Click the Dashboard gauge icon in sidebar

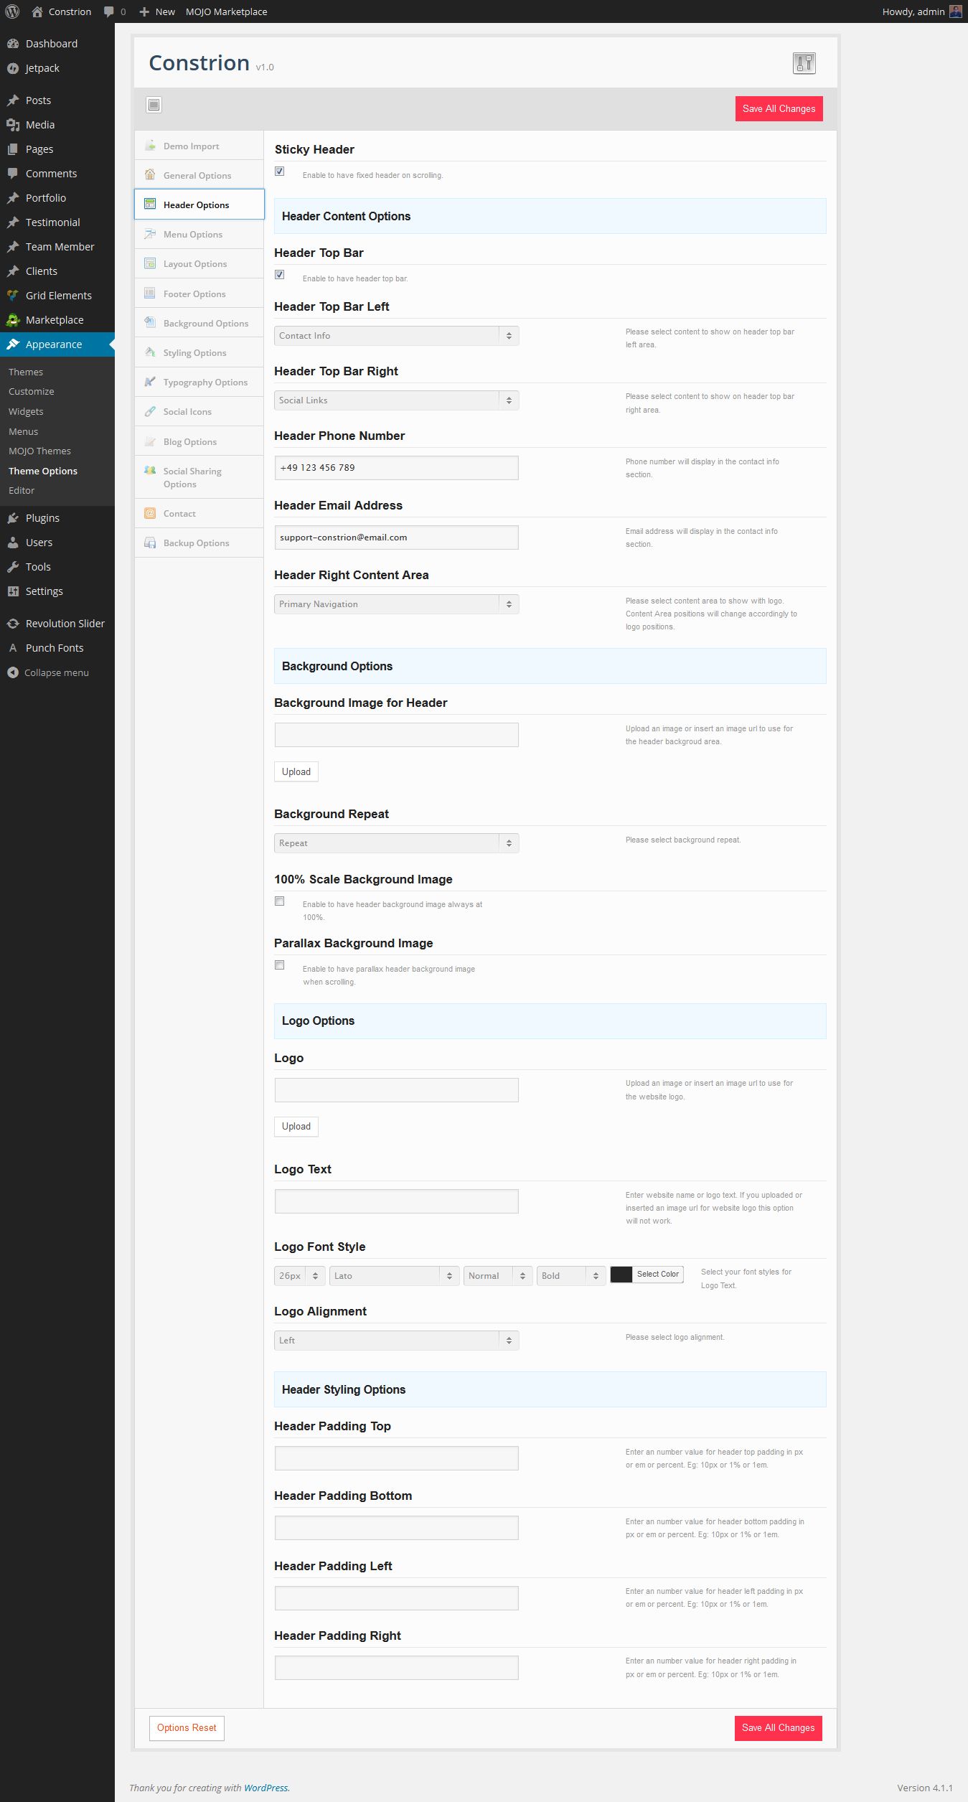coord(13,44)
